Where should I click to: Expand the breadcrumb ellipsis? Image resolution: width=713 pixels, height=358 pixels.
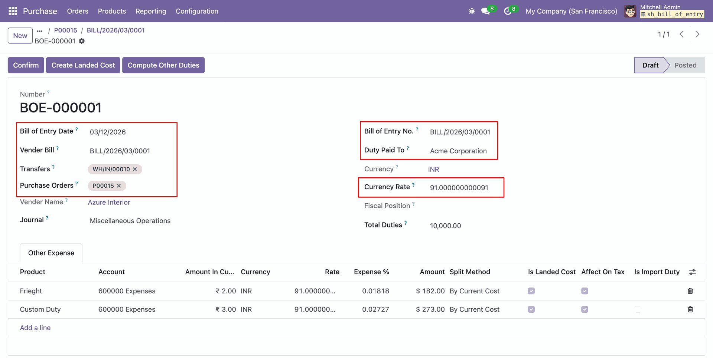tap(40, 30)
